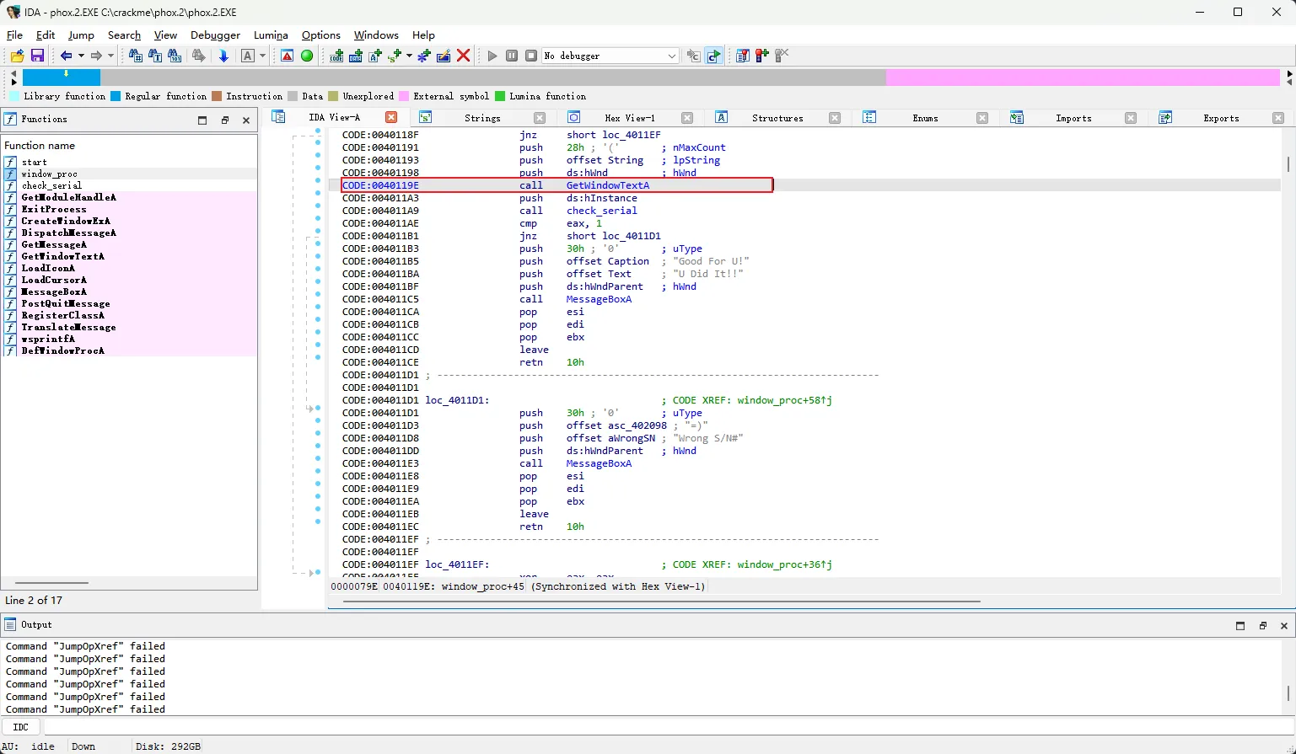Click the open file folder icon

point(17,56)
